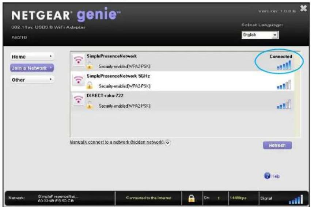Viewport: 311px width, 207px height.
Task: Click signal bars of DIRECT-roku-722
Action: pos(284,104)
